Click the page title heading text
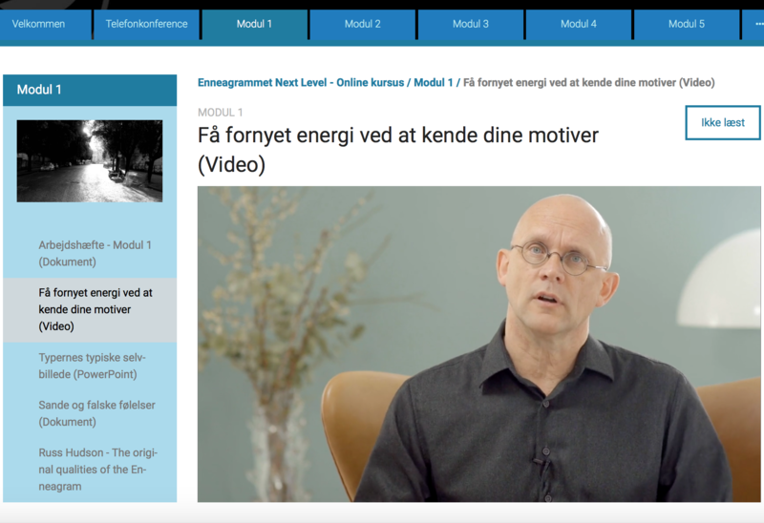This screenshot has width=764, height=523. click(398, 150)
